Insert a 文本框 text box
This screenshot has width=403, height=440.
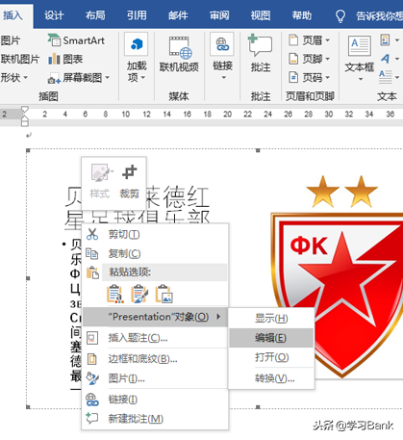point(360,46)
